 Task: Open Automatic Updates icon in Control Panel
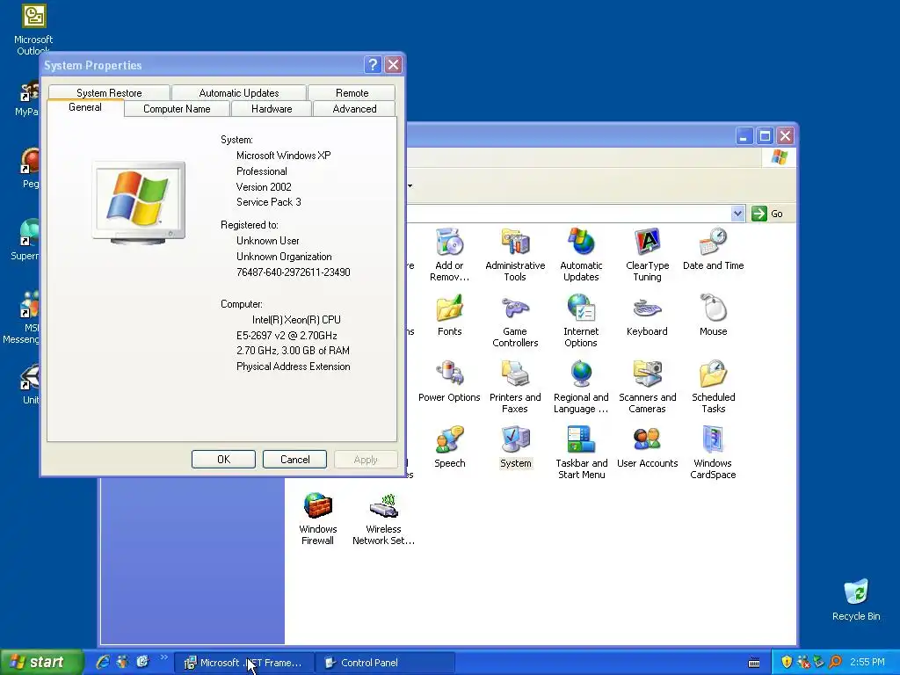(x=581, y=255)
